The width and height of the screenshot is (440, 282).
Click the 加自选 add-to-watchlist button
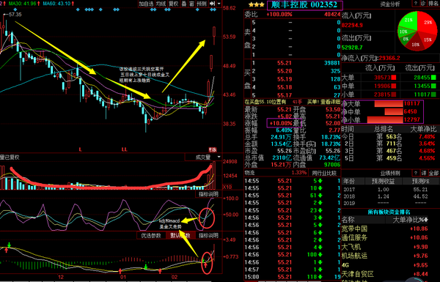point(146,4)
